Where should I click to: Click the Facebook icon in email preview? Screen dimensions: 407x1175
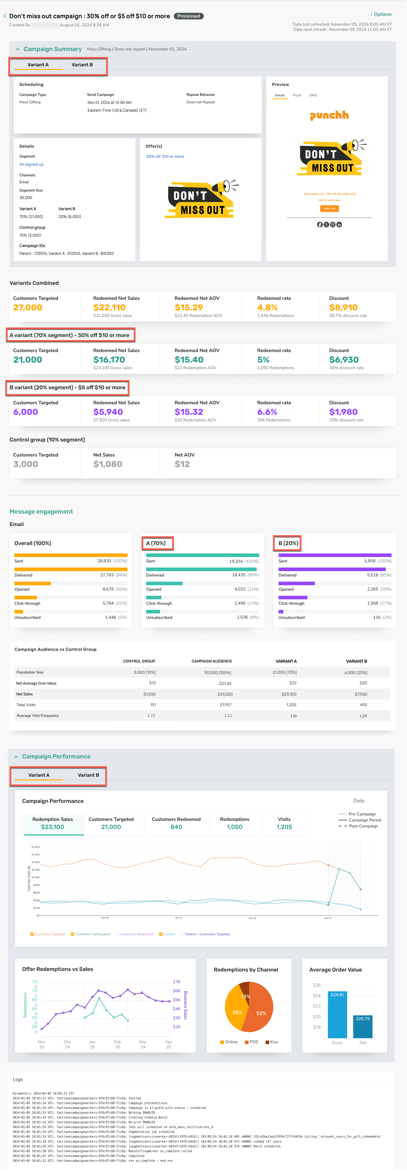click(320, 224)
